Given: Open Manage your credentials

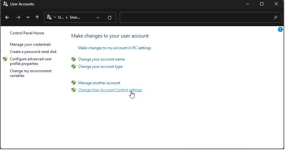Looking at the screenshot, I should [30, 44].
